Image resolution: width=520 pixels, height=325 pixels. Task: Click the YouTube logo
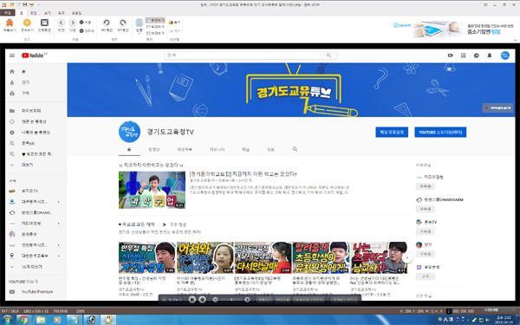34,55
